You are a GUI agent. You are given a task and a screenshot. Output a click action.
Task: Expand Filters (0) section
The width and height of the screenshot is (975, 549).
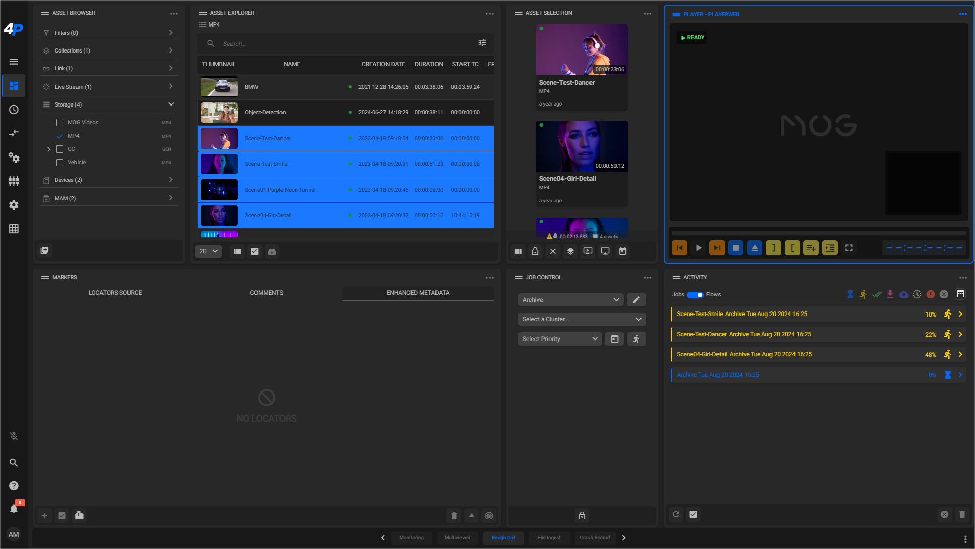point(109,33)
